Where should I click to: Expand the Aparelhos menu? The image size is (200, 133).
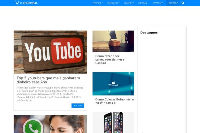coord(113,3)
